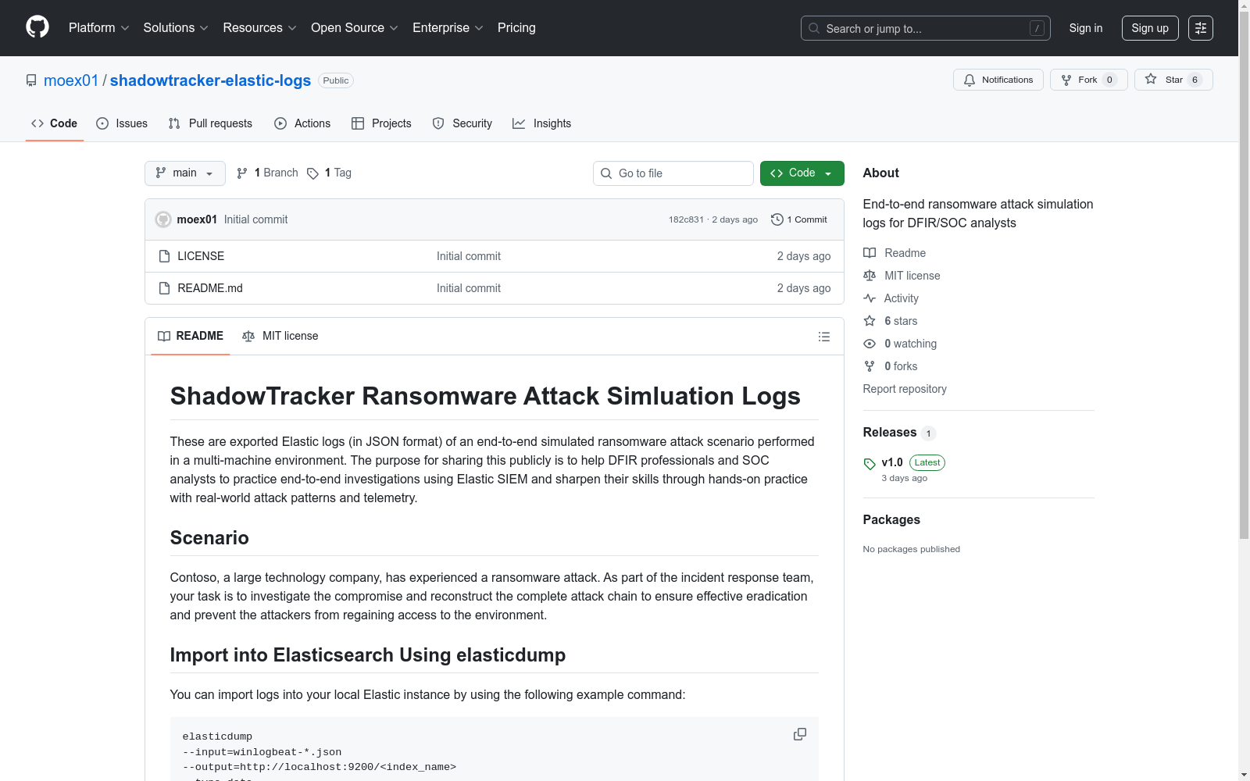Open commit hash 182c831
The width and height of the screenshot is (1250, 781).
[686, 219]
